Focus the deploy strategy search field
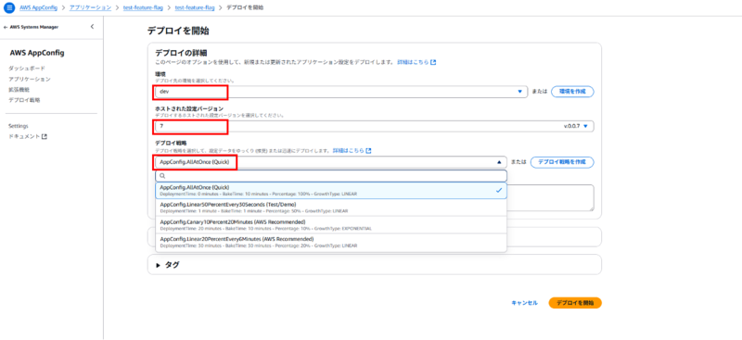The image size is (742, 340). click(x=331, y=175)
